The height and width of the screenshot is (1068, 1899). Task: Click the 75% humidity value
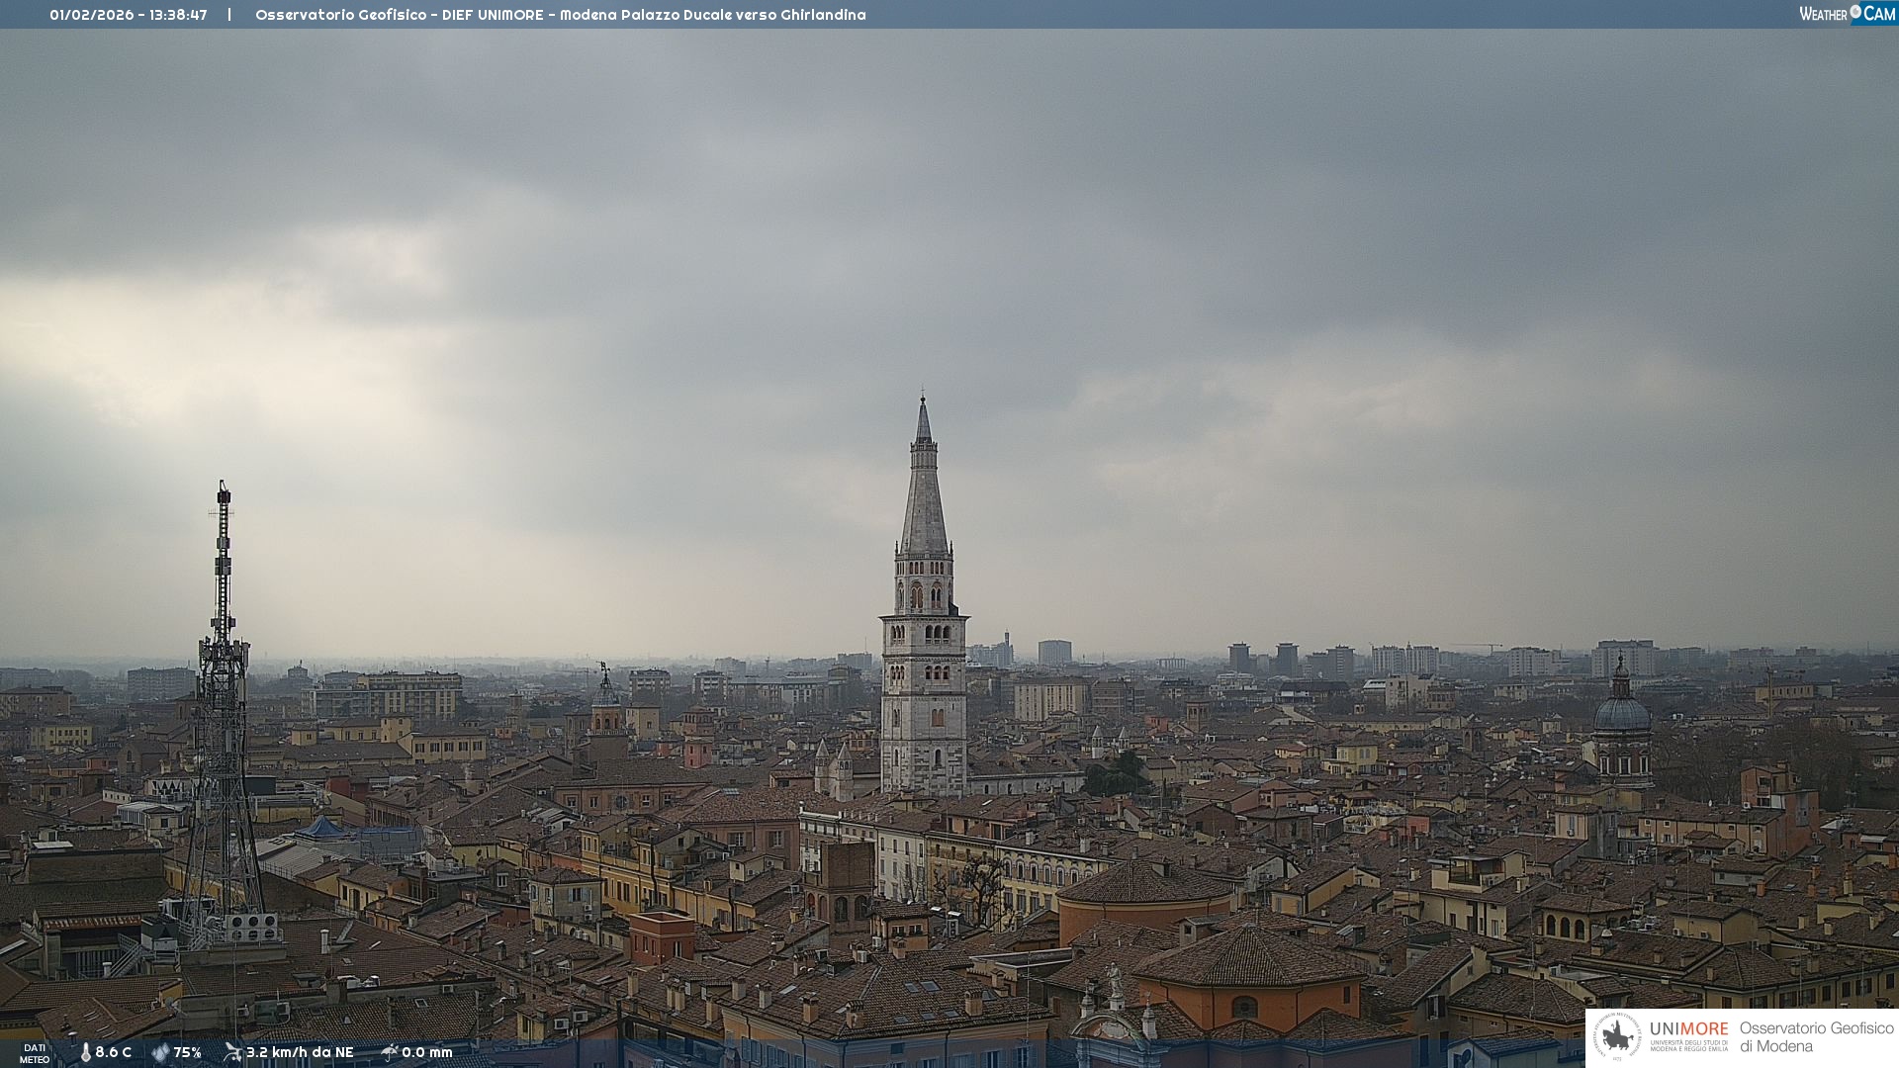188,1052
